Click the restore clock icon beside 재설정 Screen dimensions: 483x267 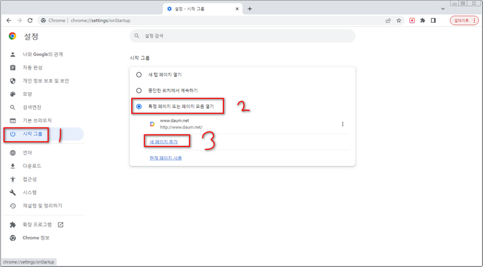(x=12, y=206)
